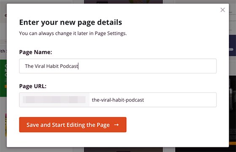Click the 'Enter your new page details' heading
The width and height of the screenshot is (236, 152).
[71, 22]
